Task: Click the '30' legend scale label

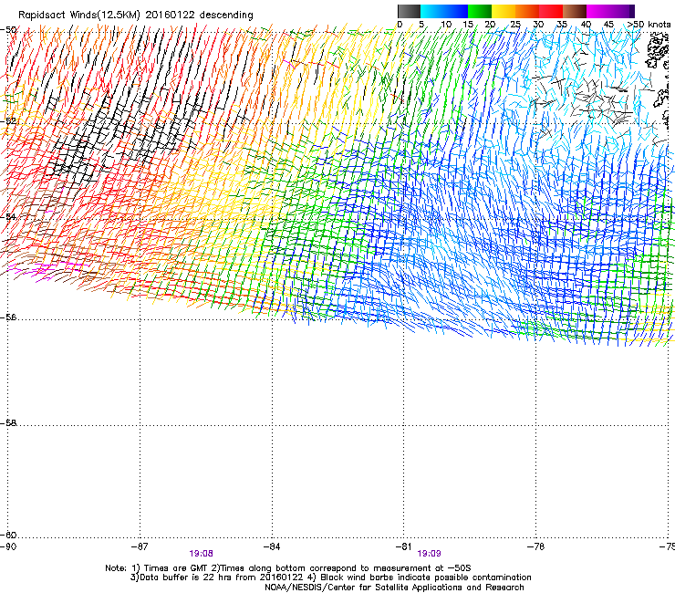Action: click(x=538, y=25)
